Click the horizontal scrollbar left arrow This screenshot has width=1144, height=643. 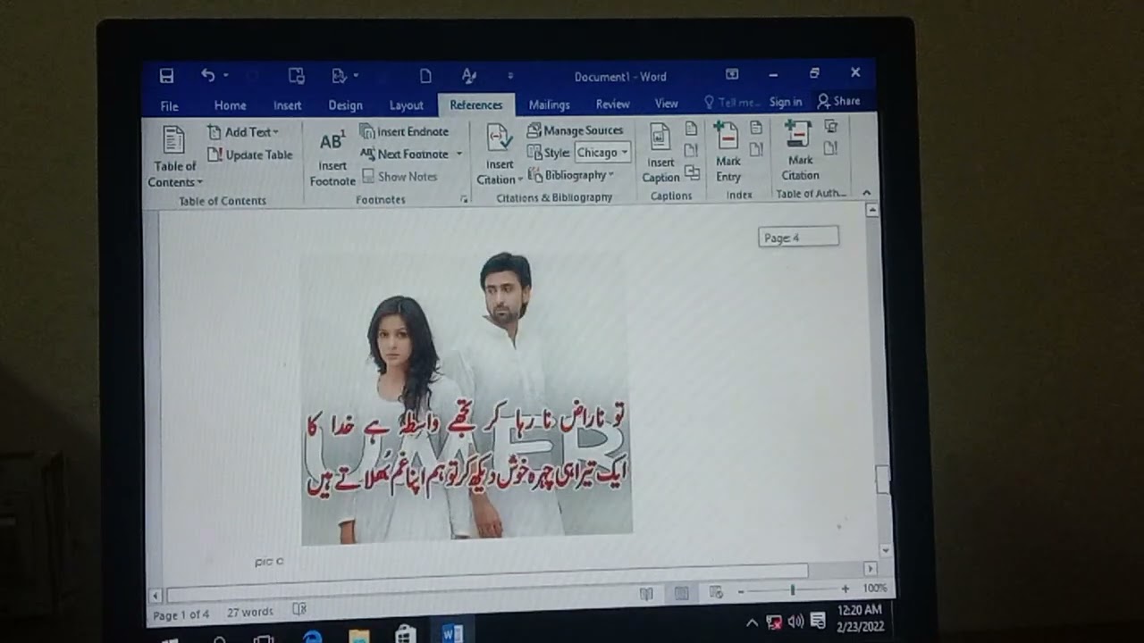tap(156, 595)
